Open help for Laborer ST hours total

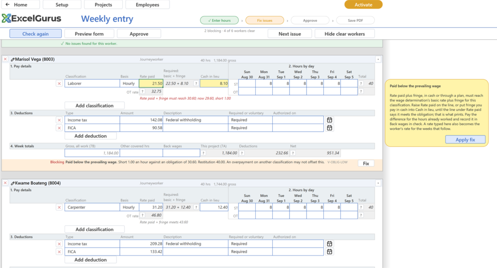click(x=361, y=83)
